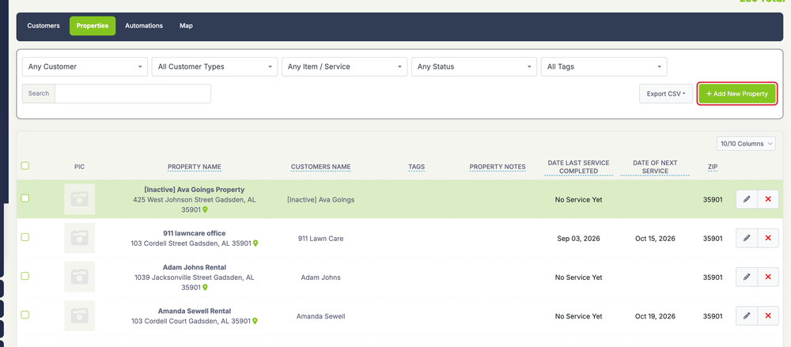The height and width of the screenshot is (347, 791).
Task: Open map pin for 425 West Johnson Street
Action: tap(206, 209)
